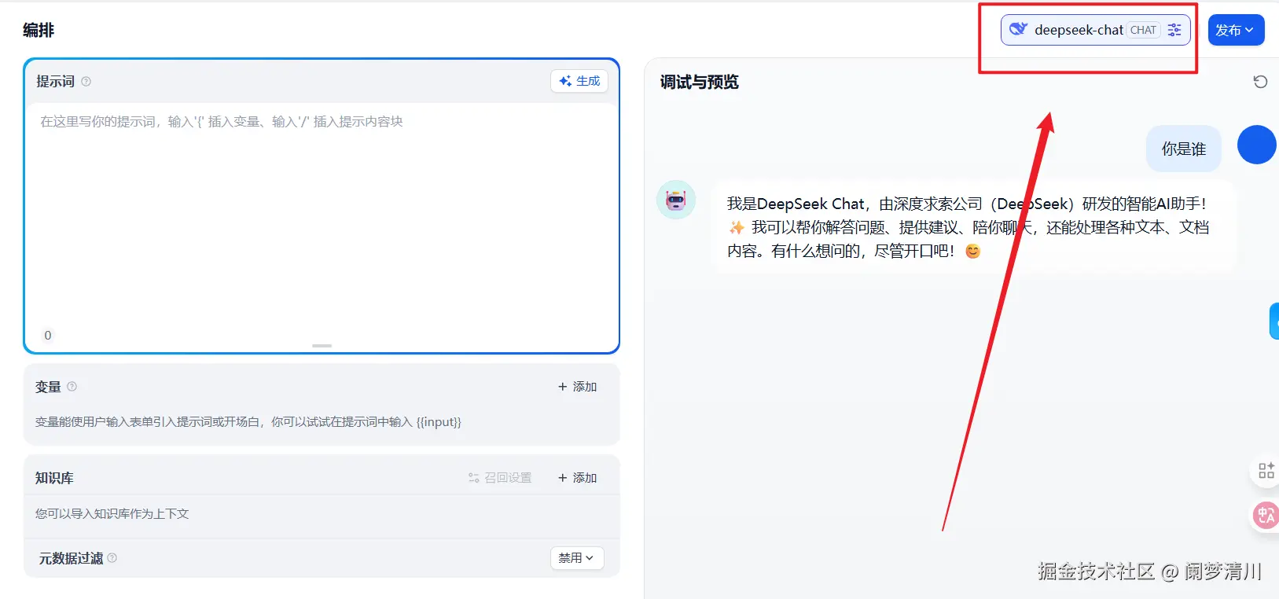
Task: Click the 编排 page heading
Action: pos(39,30)
